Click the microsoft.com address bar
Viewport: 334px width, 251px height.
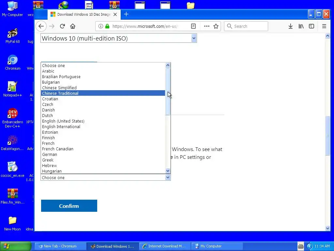pyautogui.click(x=145, y=26)
